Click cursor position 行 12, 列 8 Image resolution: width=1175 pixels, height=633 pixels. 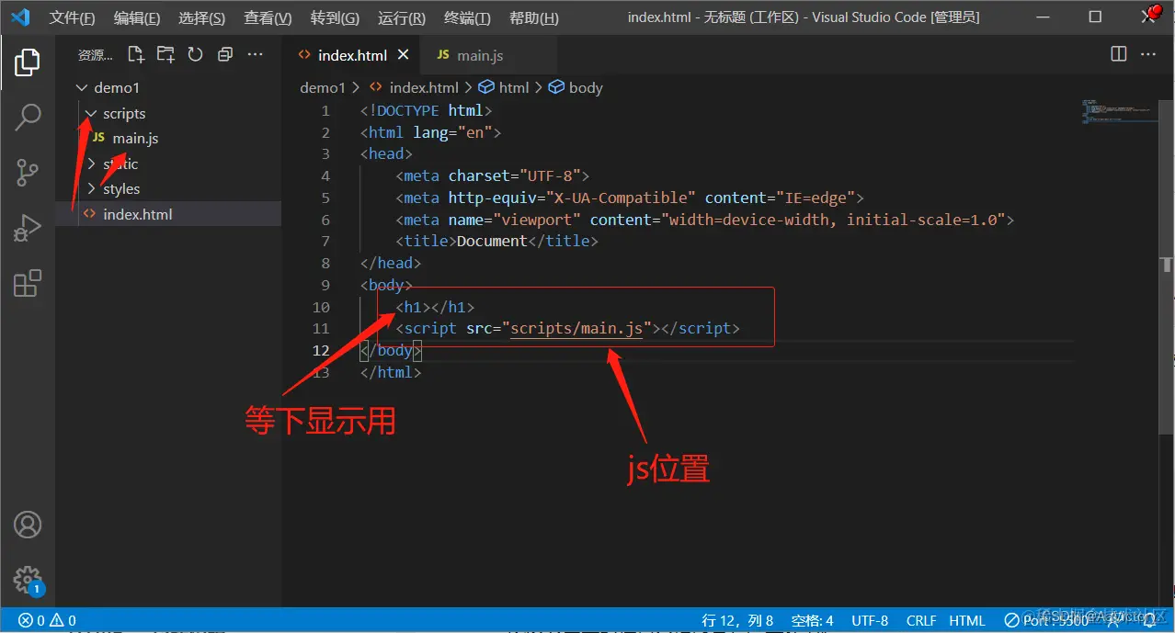[738, 620]
